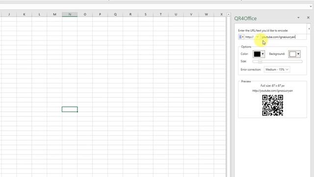Click the QR4Office pane title
The width and height of the screenshot is (314, 177).
pyautogui.click(x=245, y=18)
